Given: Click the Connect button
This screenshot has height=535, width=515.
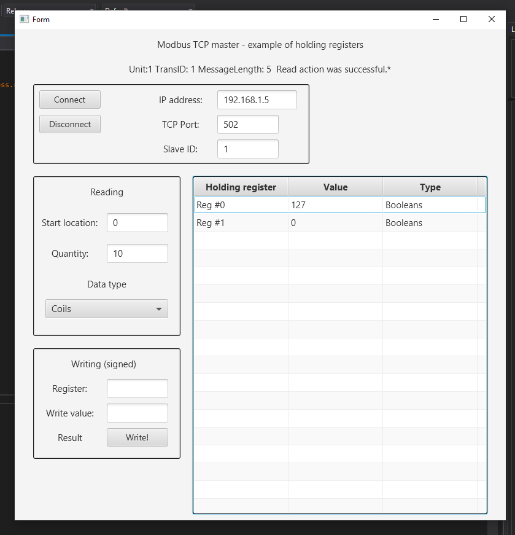Looking at the screenshot, I should coord(70,100).
